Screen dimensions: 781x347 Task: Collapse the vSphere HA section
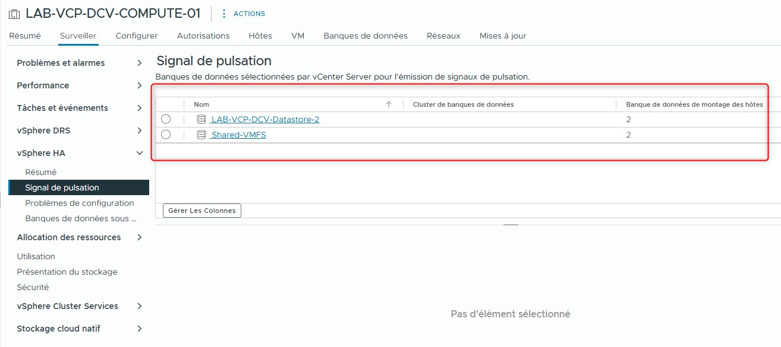pyautogui.click(x=140, y=152)
